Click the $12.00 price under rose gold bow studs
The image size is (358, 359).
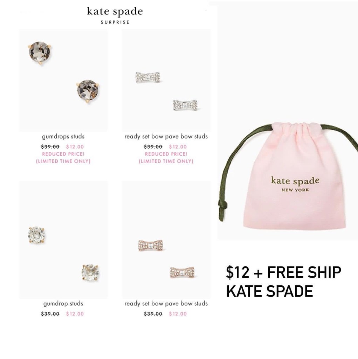tap(178, 314)
